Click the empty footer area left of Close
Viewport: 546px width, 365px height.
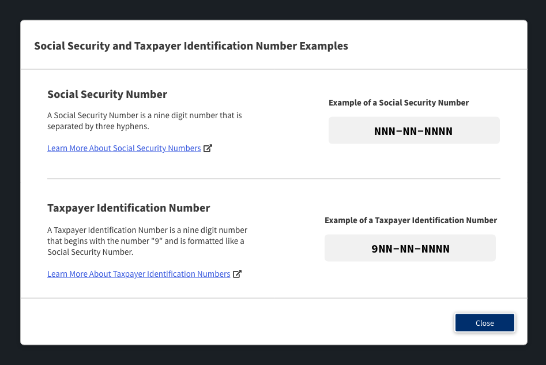coord(231,323)
